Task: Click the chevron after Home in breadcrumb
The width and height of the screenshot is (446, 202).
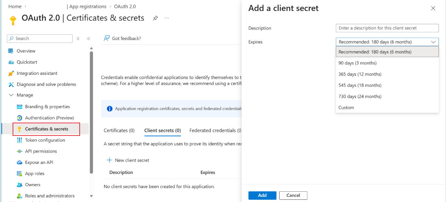Action: tap(26, 6)
